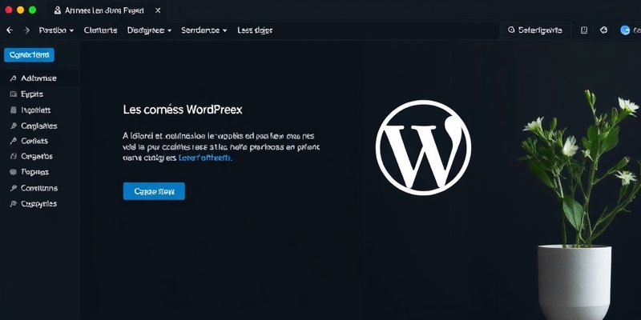
Task: Click the icon beside Corfiets
Action: 13,142
